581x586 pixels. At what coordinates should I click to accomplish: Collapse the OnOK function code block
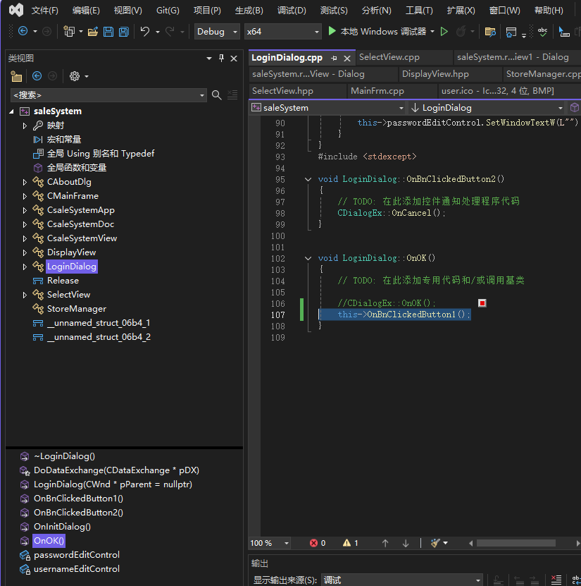click(308, 258)
